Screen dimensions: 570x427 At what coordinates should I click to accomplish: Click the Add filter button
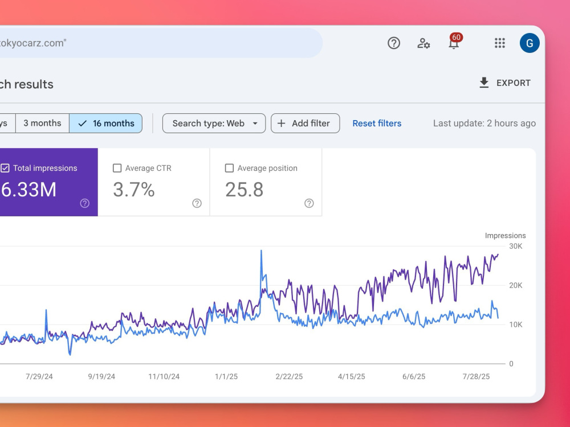(x=305, y=124)
